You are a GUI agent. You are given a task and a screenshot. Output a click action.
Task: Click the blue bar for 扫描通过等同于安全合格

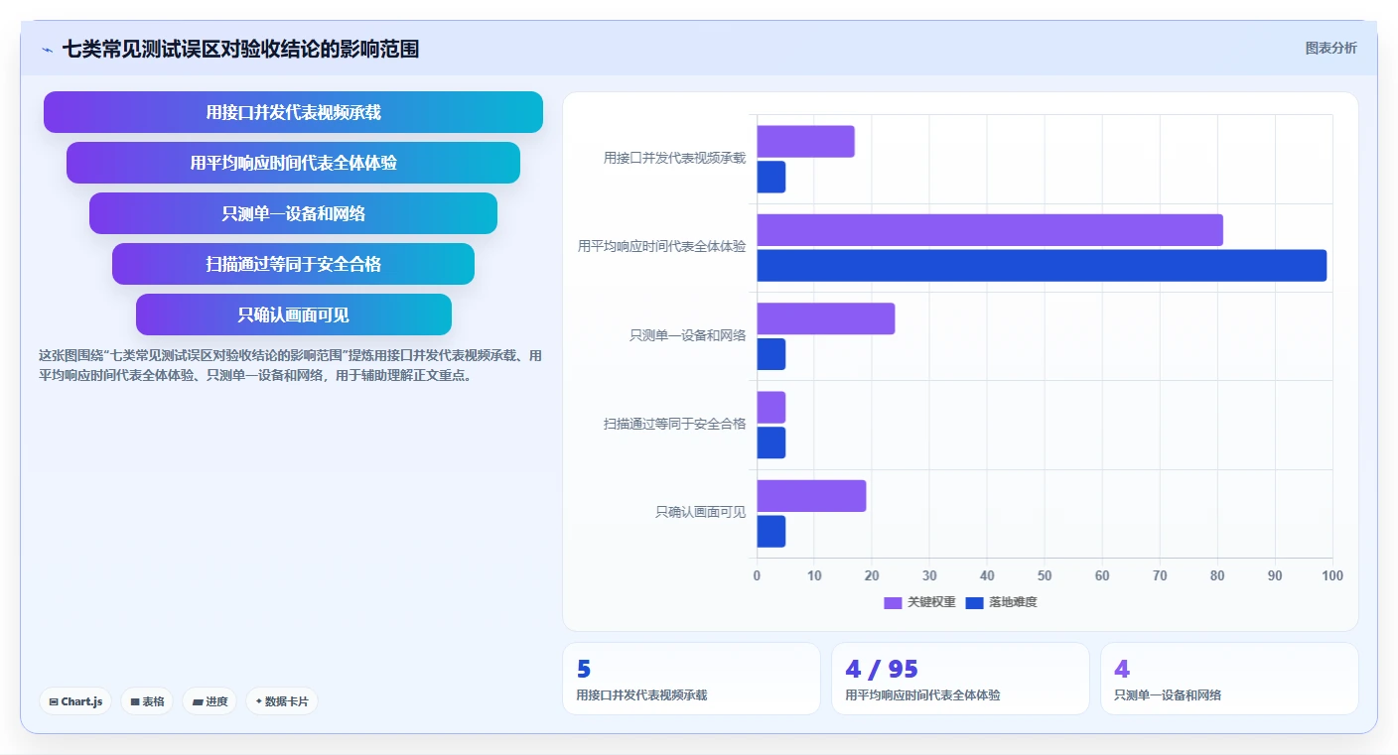point(771,442)
